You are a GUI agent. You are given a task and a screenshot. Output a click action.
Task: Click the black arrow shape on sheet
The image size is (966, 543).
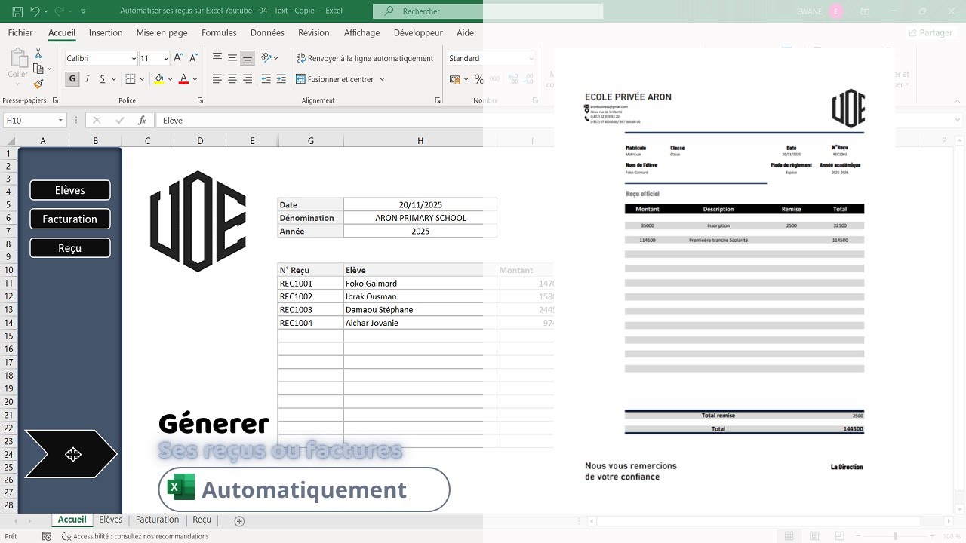point(72,454)
